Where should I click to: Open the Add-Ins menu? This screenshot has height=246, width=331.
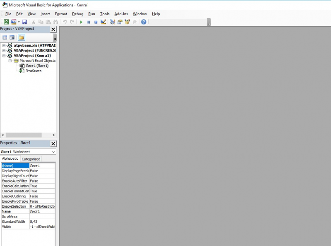pyautogui.click(x=121, y=14)
